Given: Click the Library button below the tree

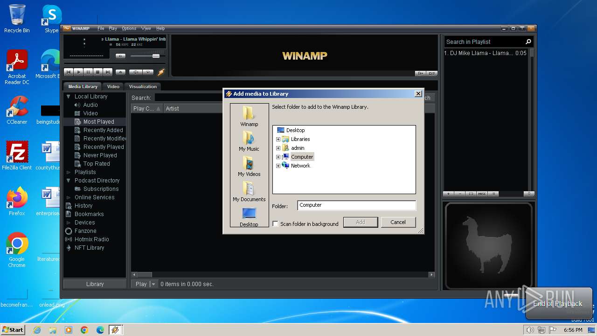Looking at the screenshot, I should coord(95,284).
